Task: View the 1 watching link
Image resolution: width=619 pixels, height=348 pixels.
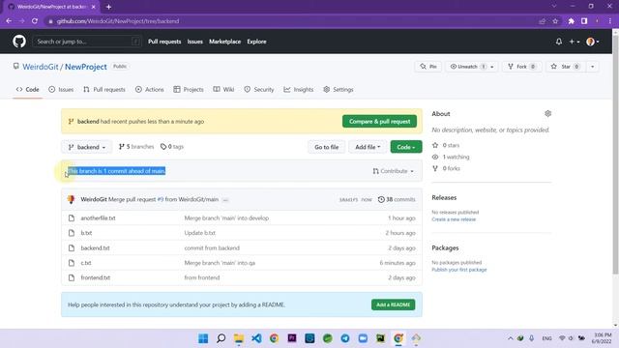Action: pyautogui.click(x=451, y=157)
